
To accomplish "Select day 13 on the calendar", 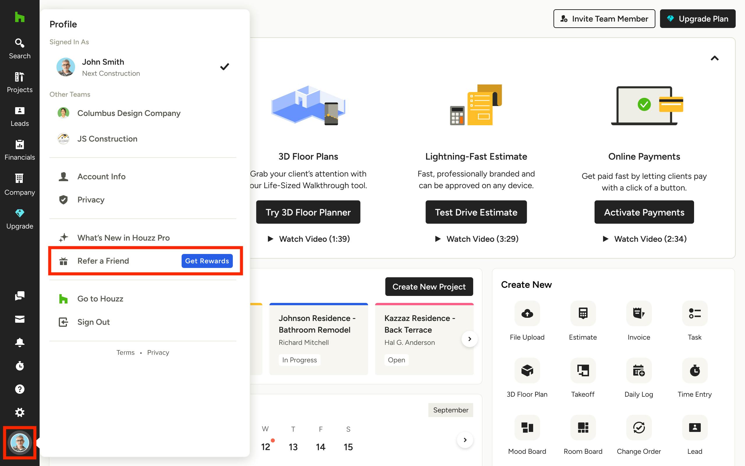I will click(x=293, y=447).
